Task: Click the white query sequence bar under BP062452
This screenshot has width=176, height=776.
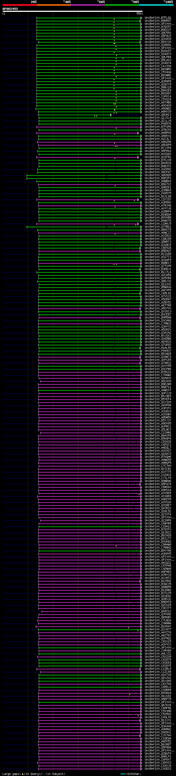Action: pyautogui.click(x=73, y=12)
